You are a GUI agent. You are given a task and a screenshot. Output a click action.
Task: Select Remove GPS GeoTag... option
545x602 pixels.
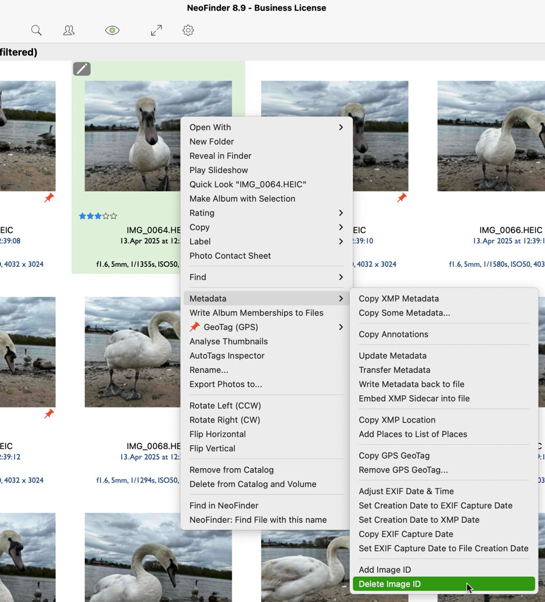(x=403, y=470)
